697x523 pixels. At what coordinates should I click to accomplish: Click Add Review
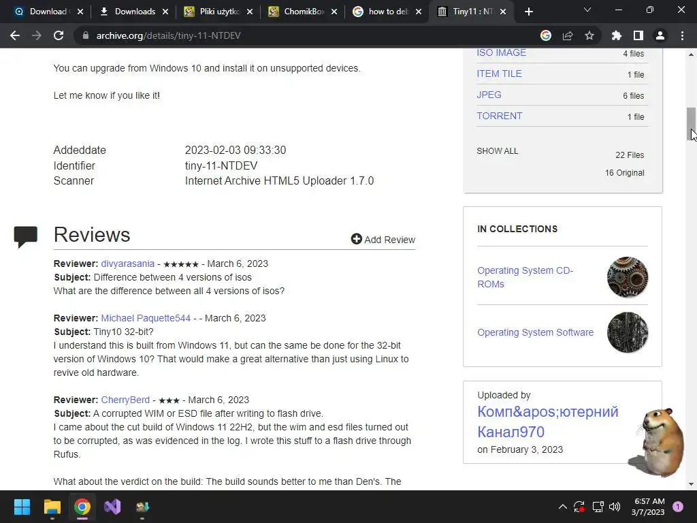click(x=383, y=239)
